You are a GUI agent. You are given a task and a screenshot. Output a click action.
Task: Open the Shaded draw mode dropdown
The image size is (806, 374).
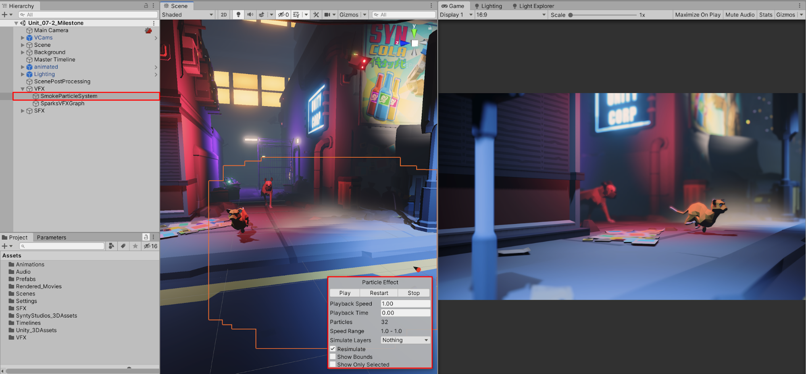(x=187, y=15)
